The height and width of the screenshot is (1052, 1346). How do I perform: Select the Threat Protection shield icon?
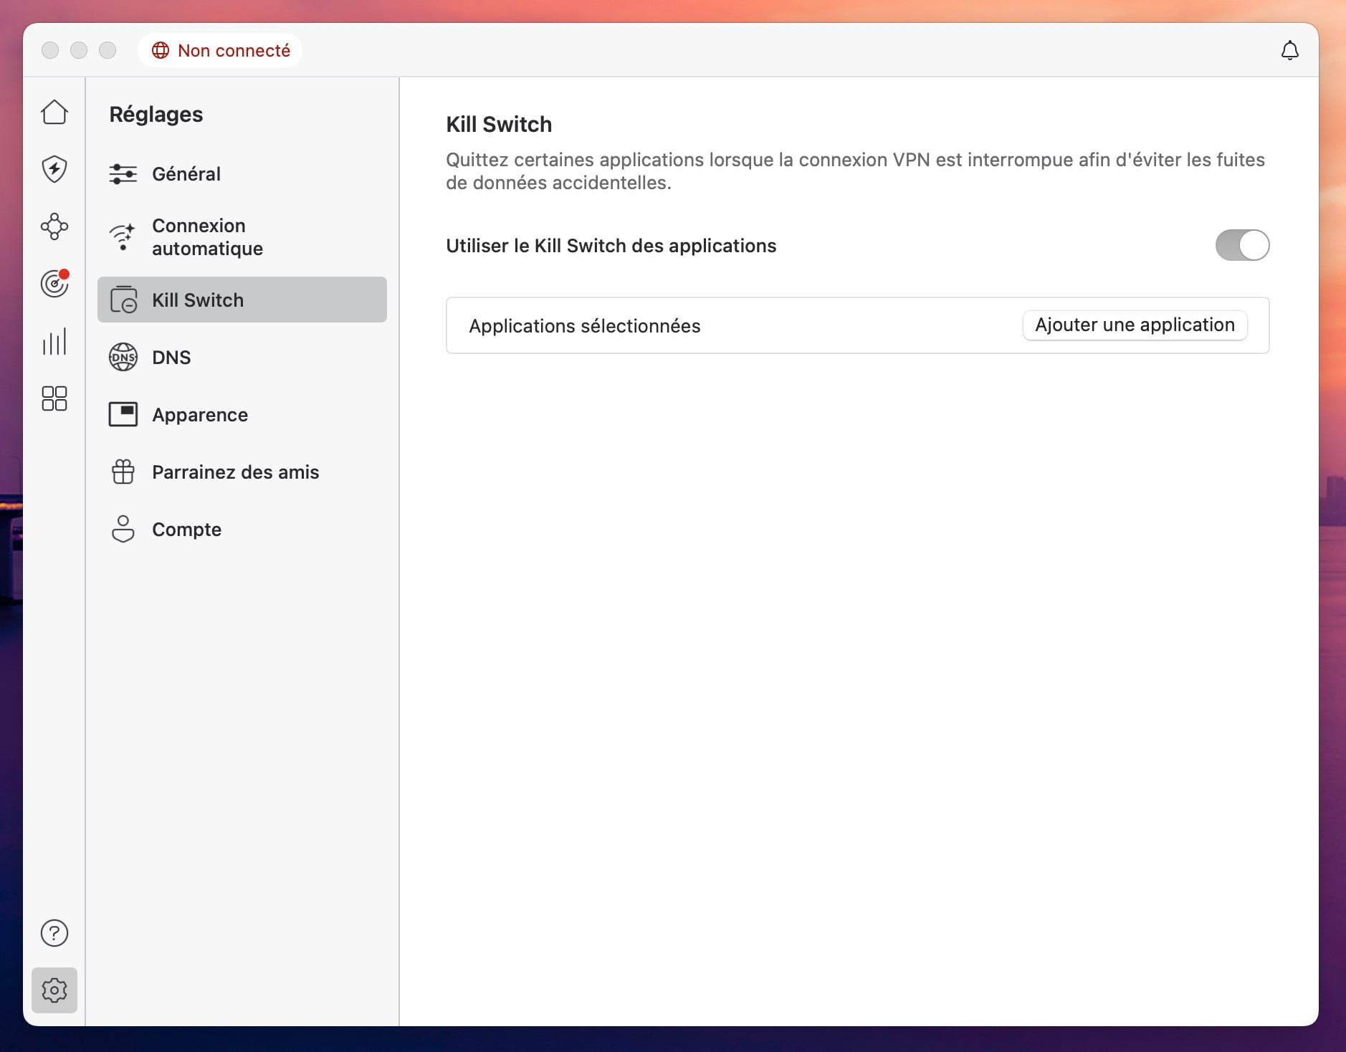[54, 169]
